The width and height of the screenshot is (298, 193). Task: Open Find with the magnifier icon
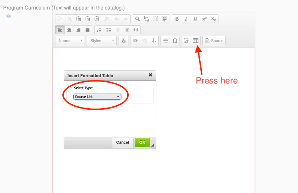tap(138, 19)
